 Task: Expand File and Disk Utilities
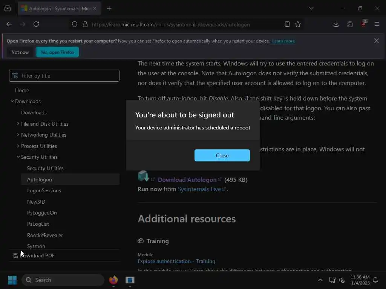(x=44, y=124)
